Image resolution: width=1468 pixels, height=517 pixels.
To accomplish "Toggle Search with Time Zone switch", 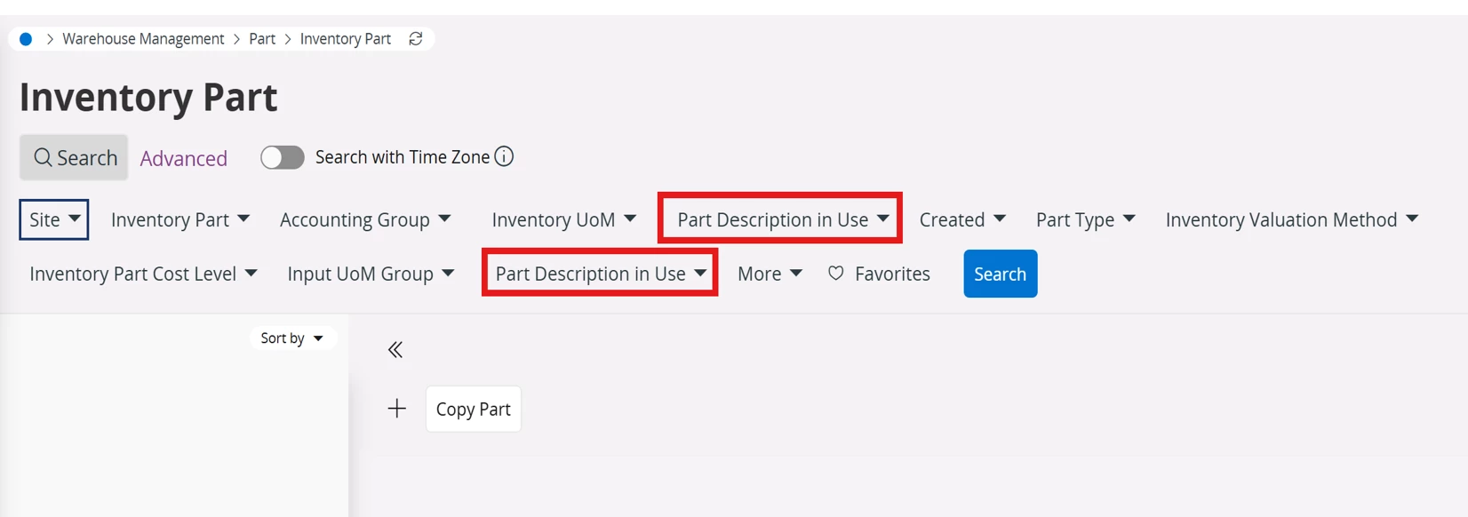I will pyautogui.click(x=283, y=157).
